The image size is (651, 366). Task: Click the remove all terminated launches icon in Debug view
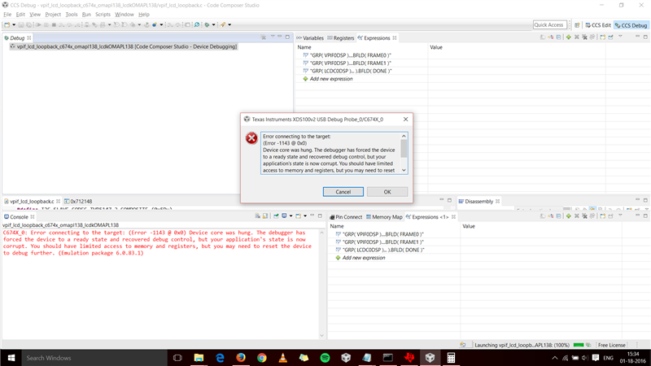point(263,37)
